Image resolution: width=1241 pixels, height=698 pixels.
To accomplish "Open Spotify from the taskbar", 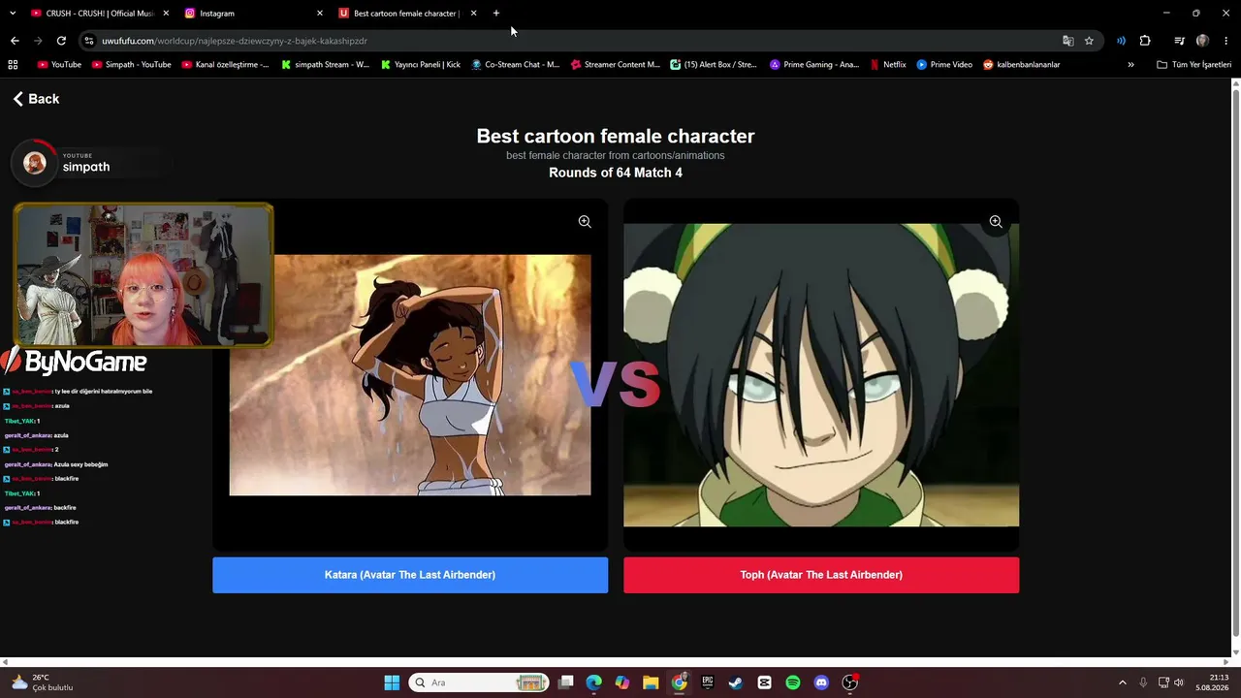I will point(793,682).
